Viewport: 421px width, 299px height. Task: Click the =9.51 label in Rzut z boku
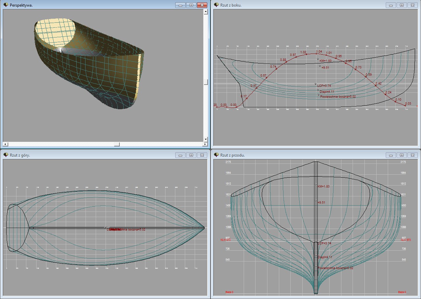(325, 67)
